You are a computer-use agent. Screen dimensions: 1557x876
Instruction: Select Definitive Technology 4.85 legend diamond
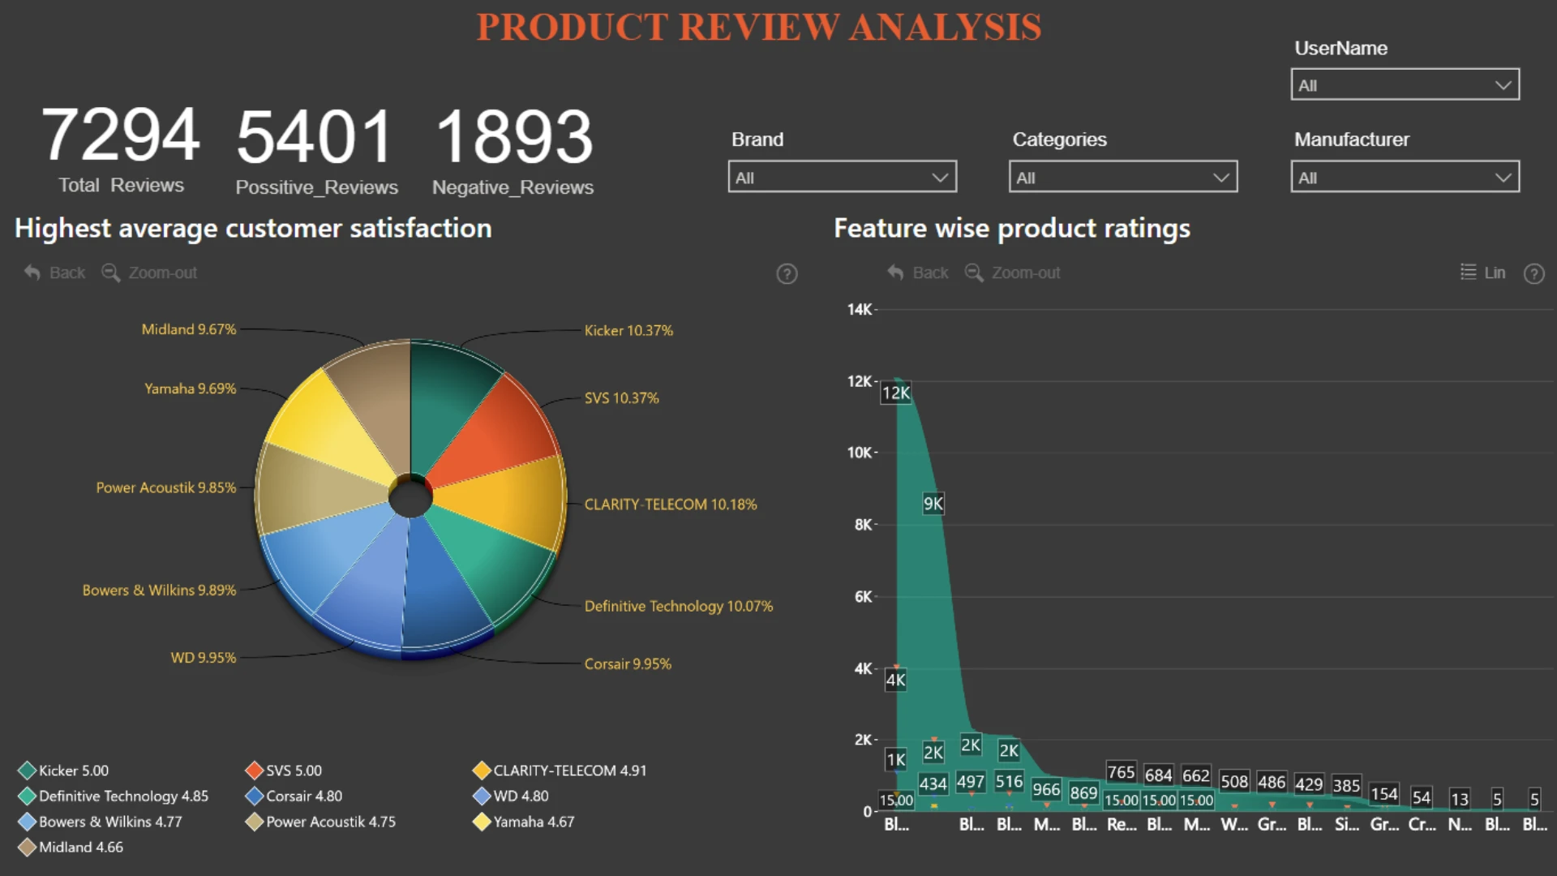coord(27,797)
